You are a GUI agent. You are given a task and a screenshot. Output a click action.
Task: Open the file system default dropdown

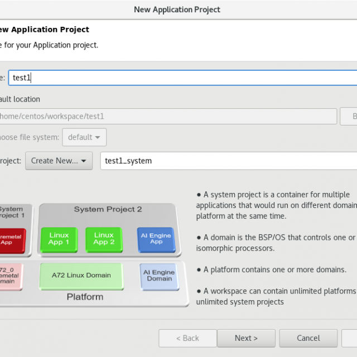84,137
